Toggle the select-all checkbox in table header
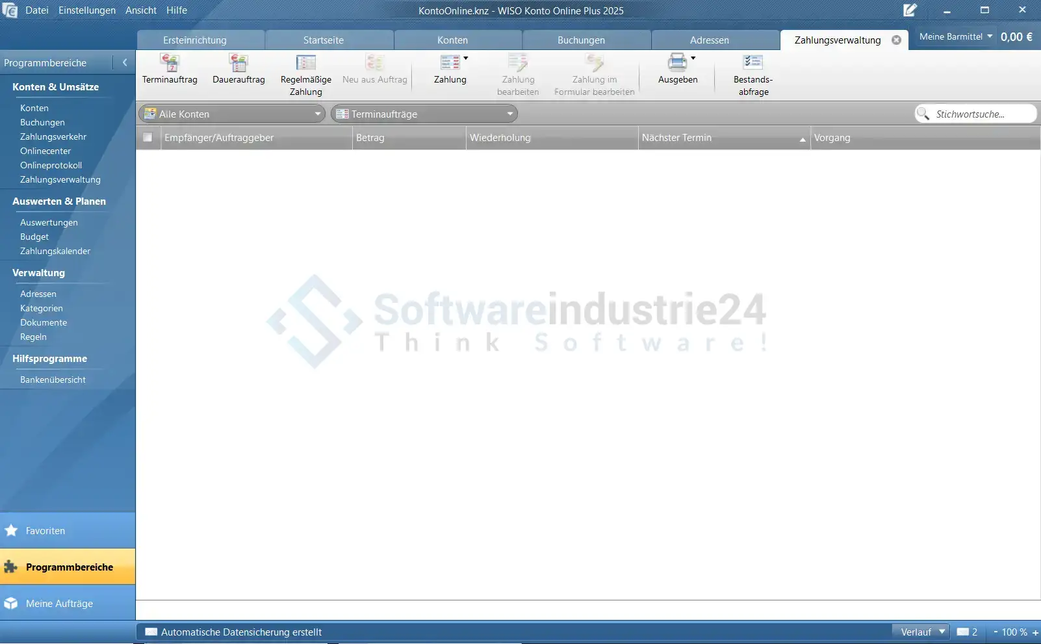1041x644 pixels. click(148, 138)
